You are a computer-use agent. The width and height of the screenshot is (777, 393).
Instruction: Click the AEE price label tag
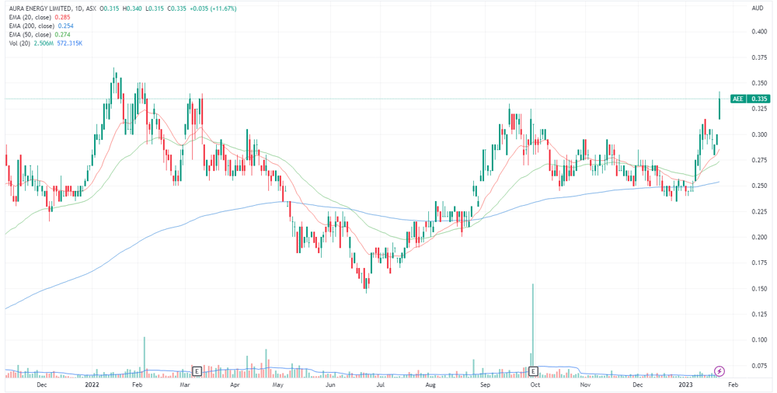click(739, 99)
